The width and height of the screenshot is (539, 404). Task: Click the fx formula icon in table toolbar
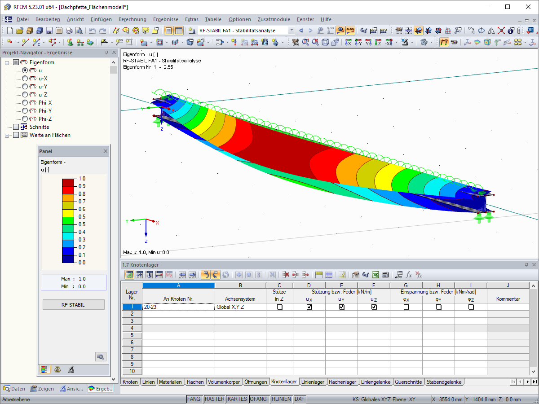[409, 275]
